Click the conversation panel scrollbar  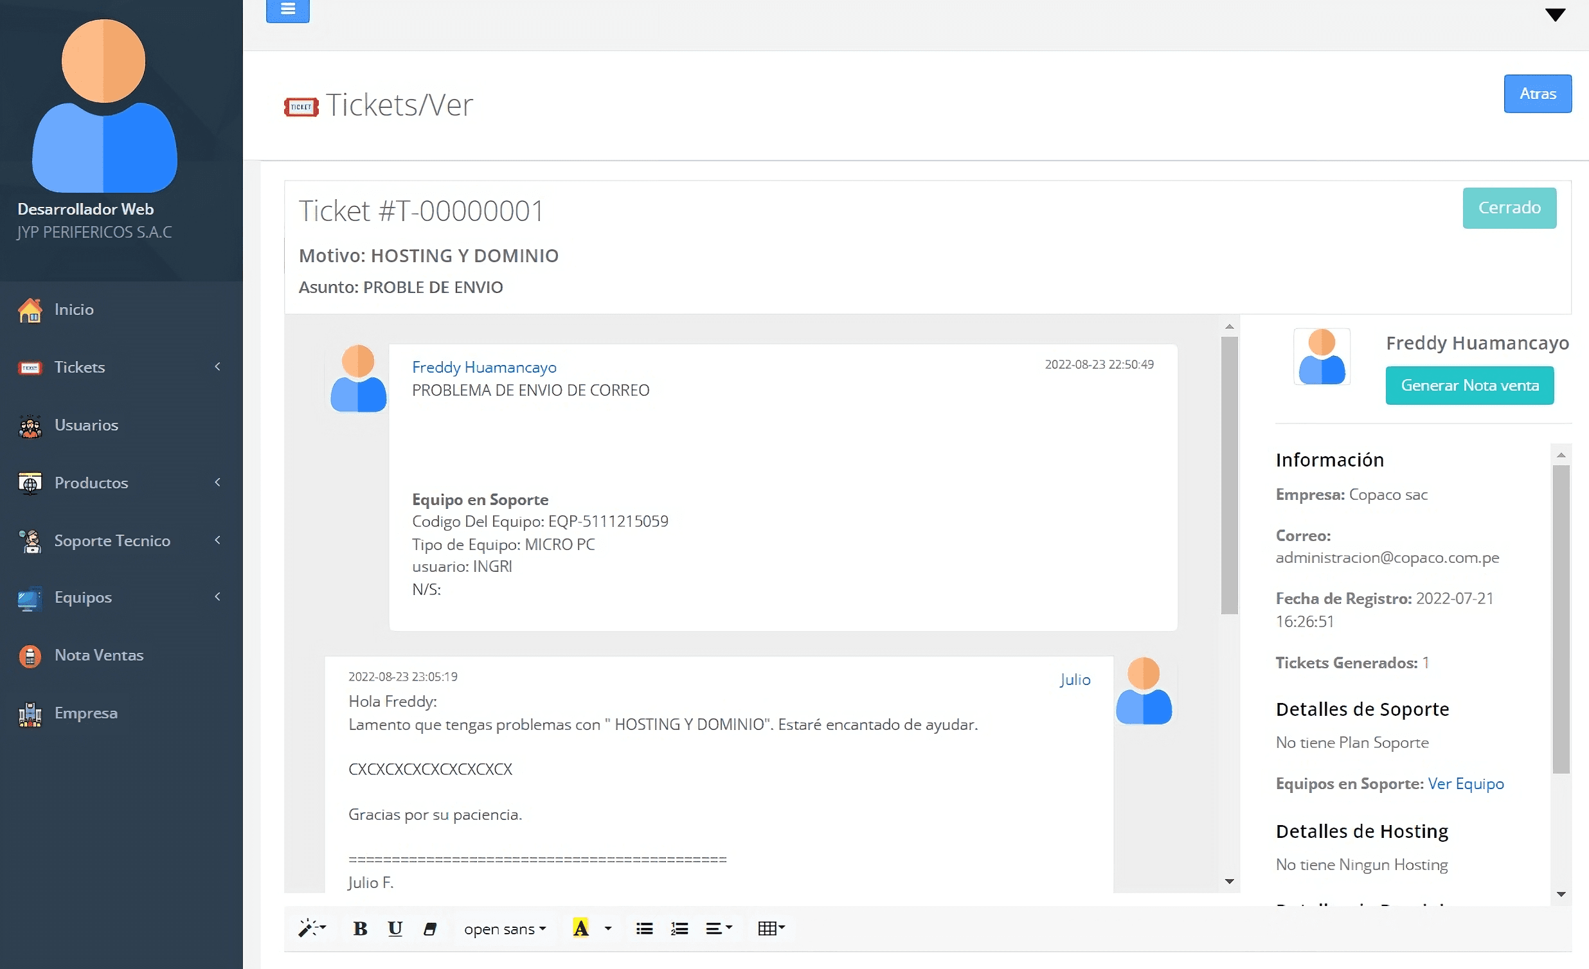pyautogui.click(x=1229, y=474)
